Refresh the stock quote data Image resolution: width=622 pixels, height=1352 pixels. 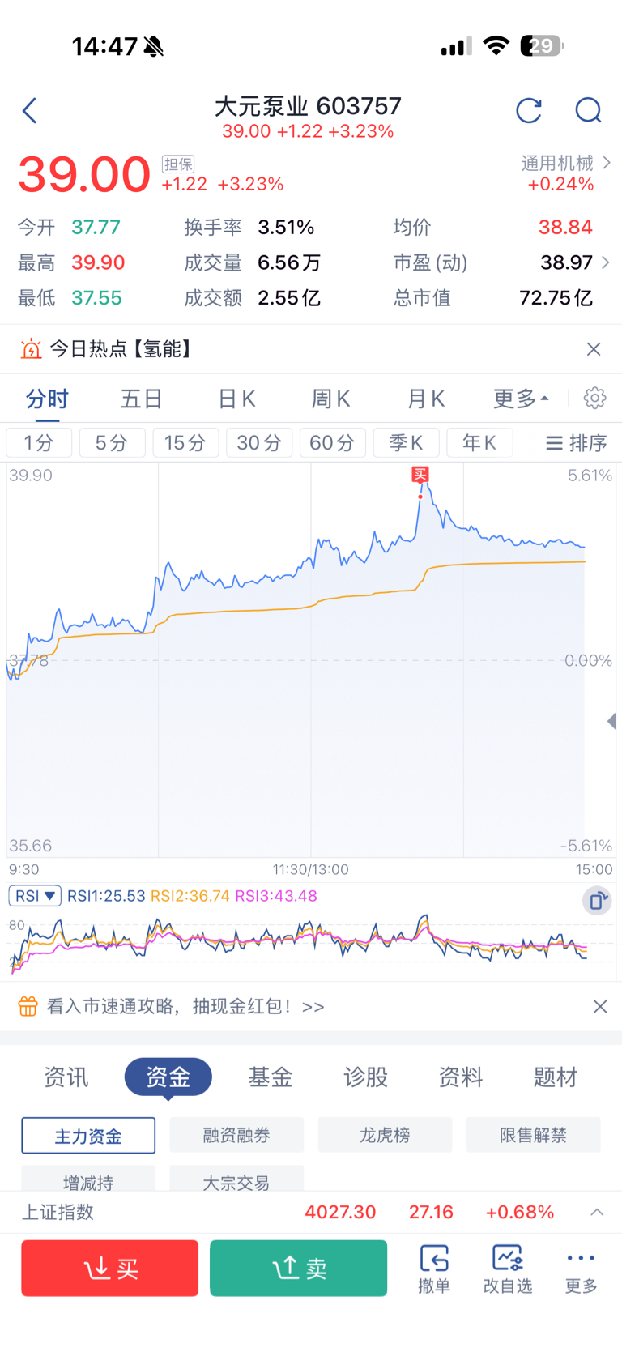point(528,111)
